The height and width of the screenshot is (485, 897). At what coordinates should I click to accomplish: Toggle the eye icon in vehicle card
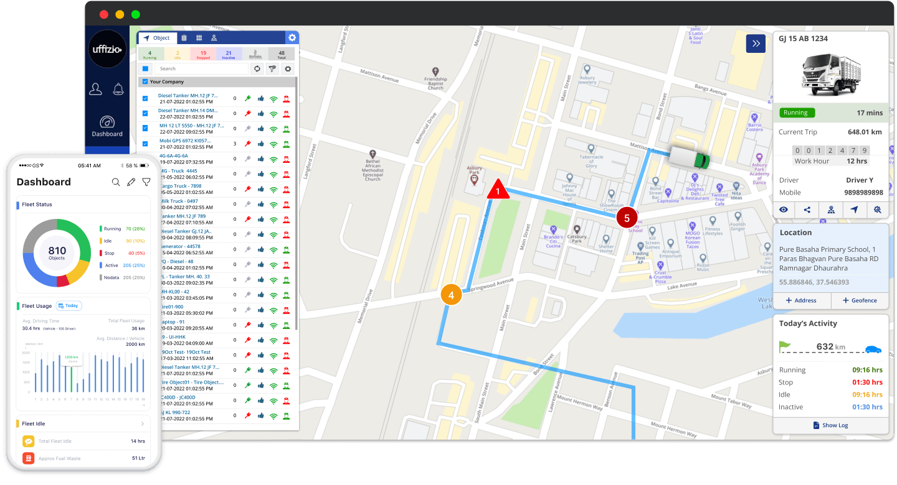784,210
